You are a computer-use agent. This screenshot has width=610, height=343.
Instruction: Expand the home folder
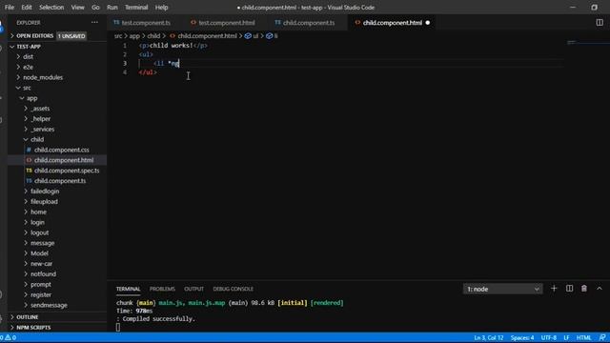(38, 212)
